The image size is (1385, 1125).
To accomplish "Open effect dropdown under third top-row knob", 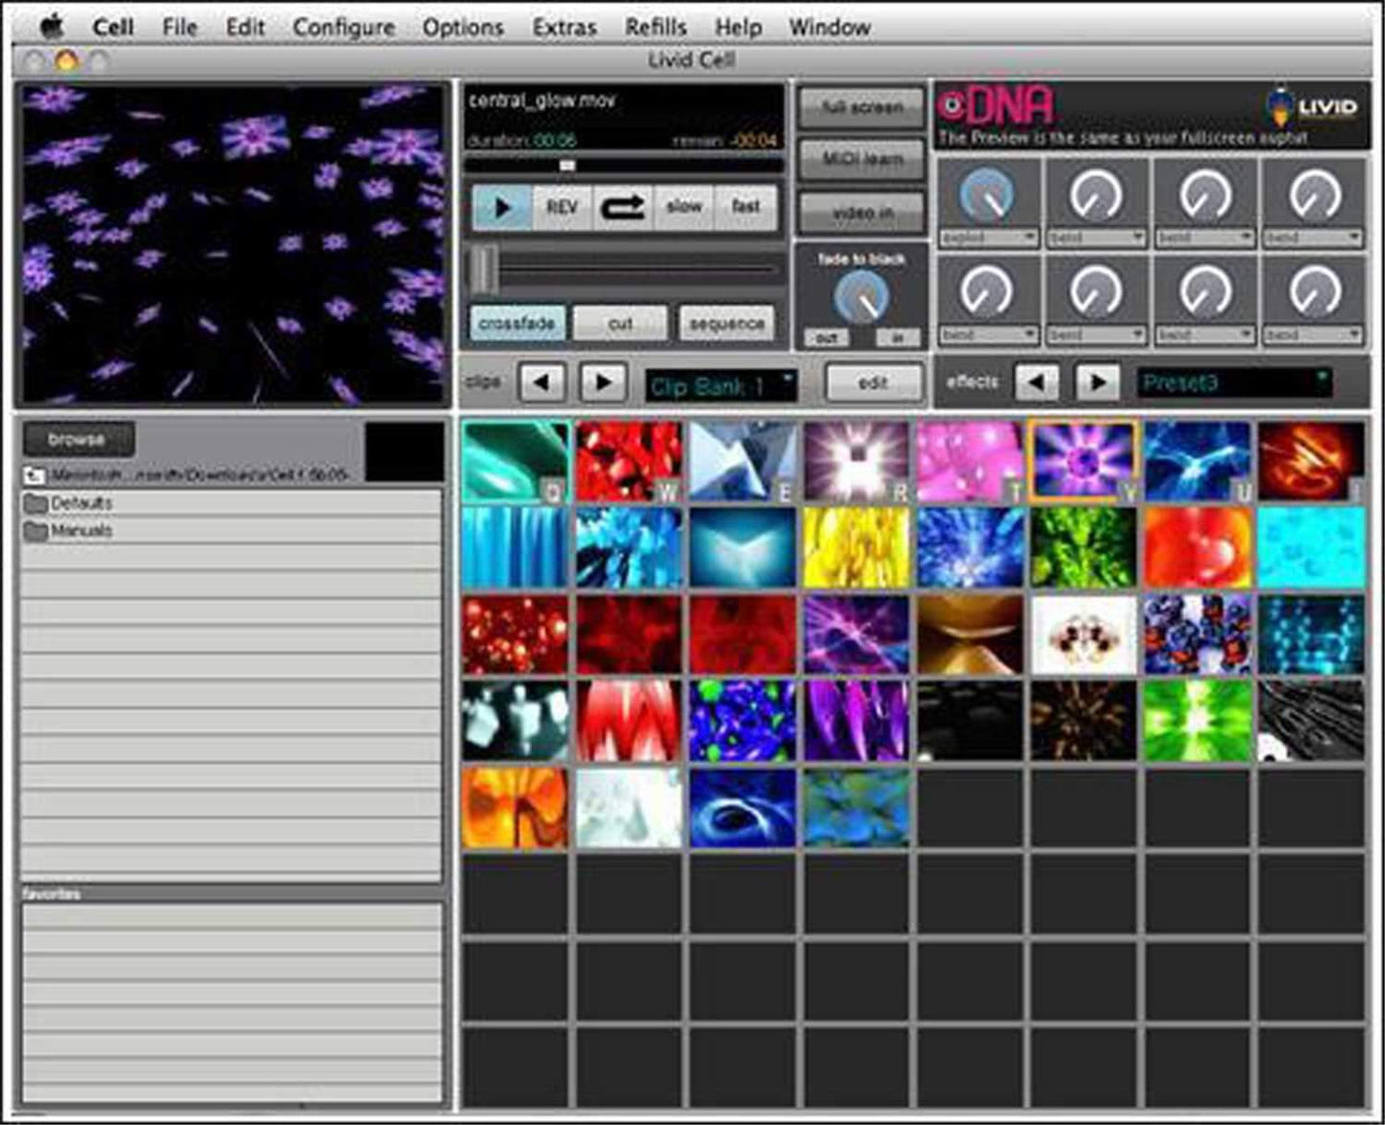I will point(1206,238).
